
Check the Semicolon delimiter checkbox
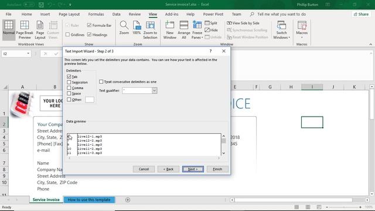(x=69, y=82)
